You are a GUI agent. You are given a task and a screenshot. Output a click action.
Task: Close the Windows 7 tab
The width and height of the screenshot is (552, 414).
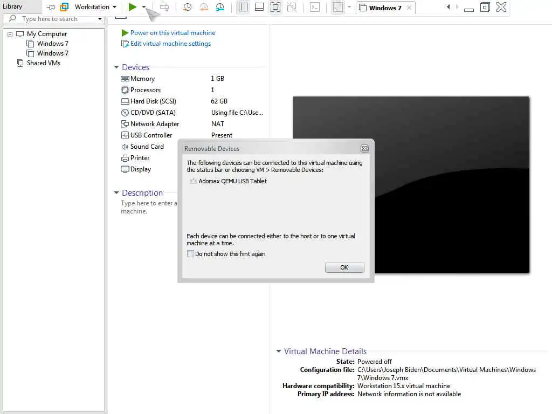409,8
